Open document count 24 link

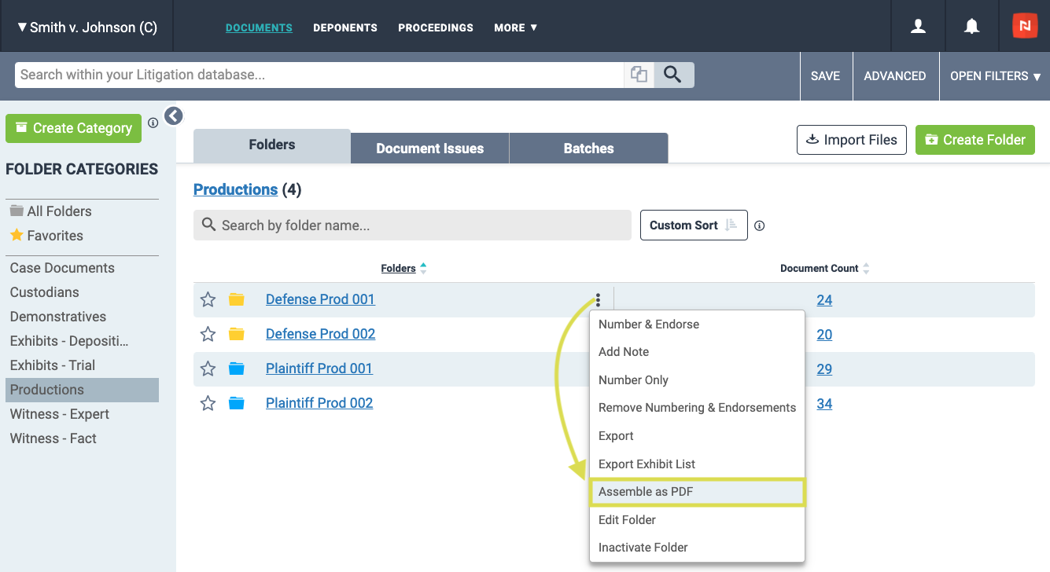[x=824, y=300]
